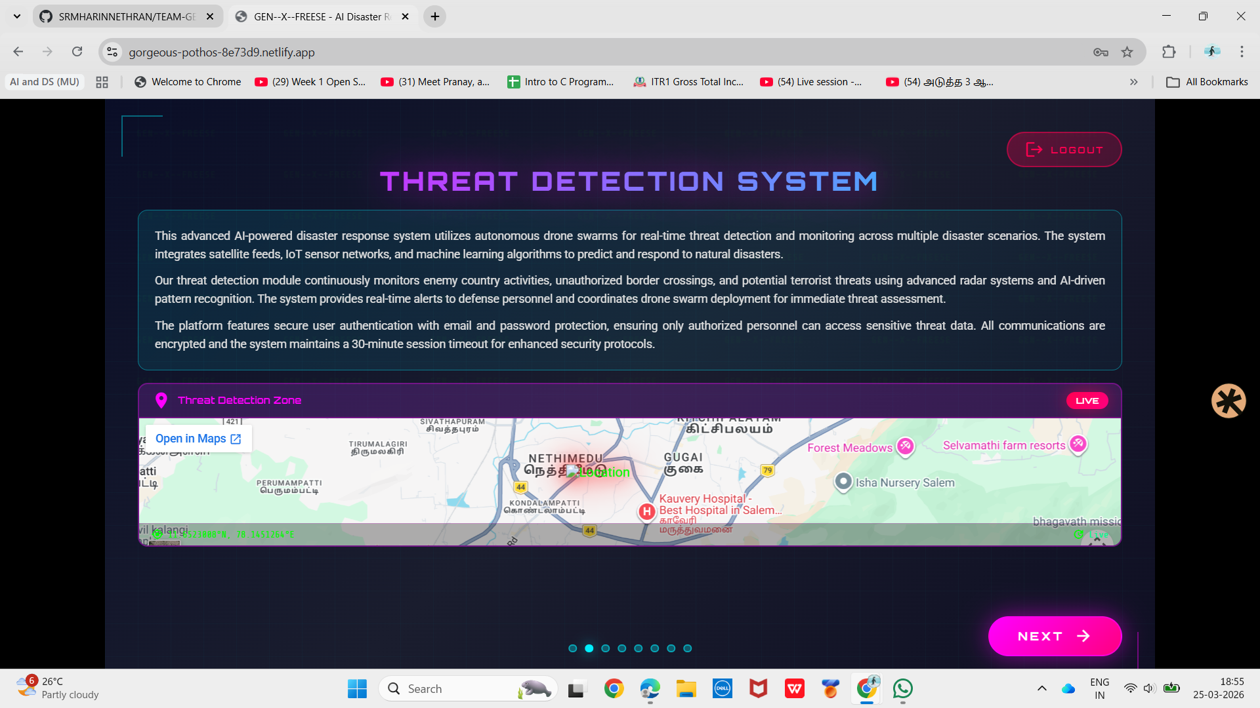Click the password key icon in address bar
Image resolution: width=1260 pixels, height=708 pixels.
pos(1101,52)
